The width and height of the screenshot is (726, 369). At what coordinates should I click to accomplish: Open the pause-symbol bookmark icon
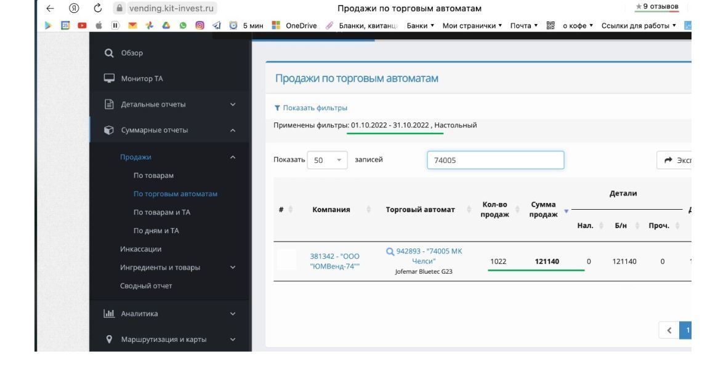(x=115, y=25)
